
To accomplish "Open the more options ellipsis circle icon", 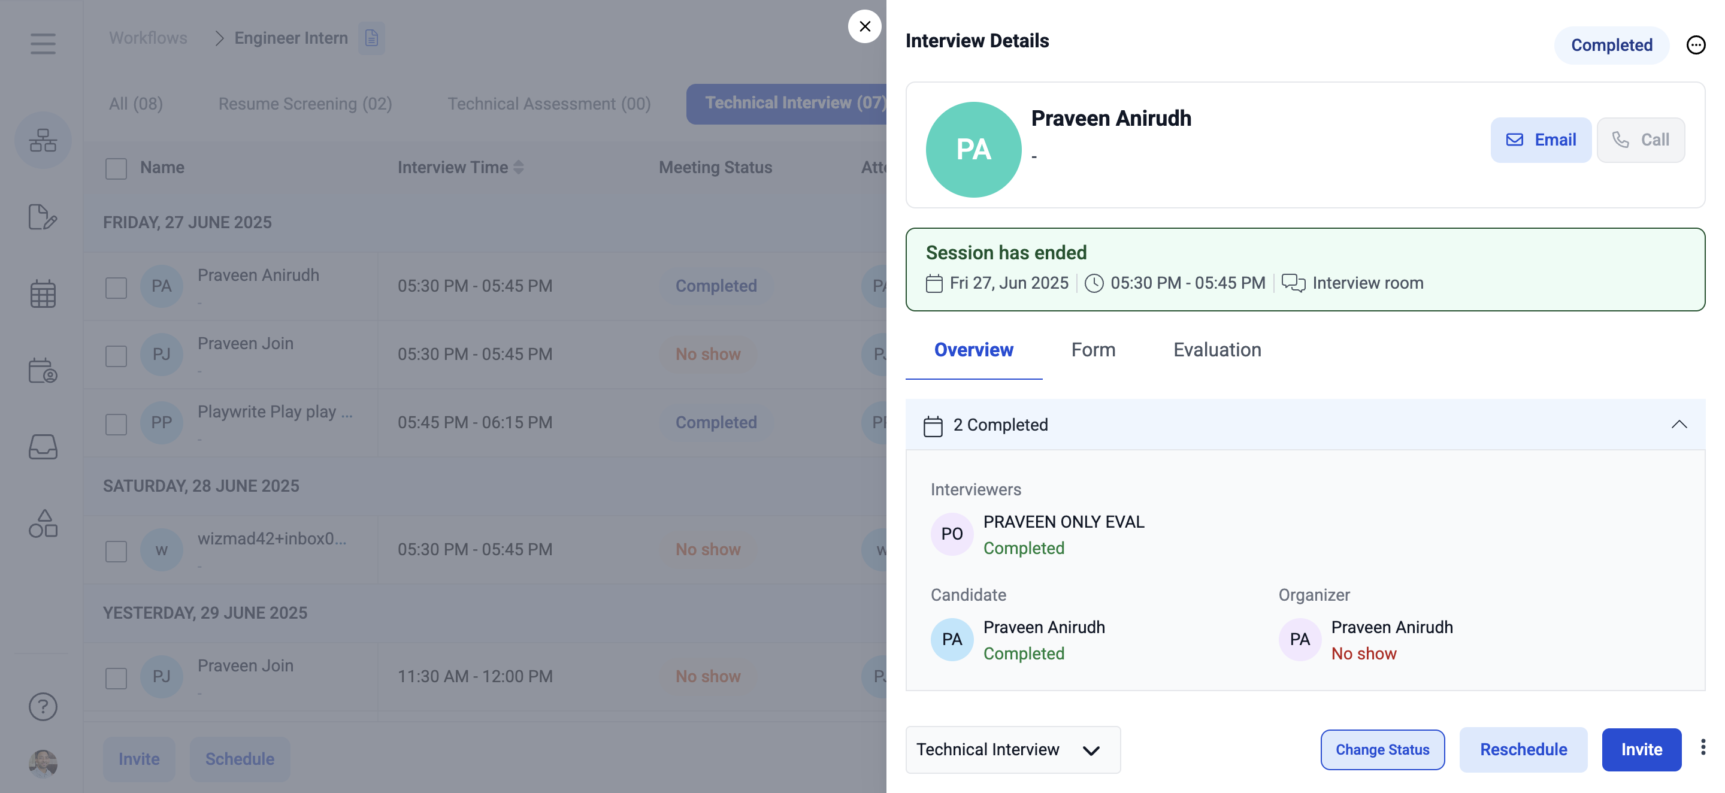I will [1696, 45].
